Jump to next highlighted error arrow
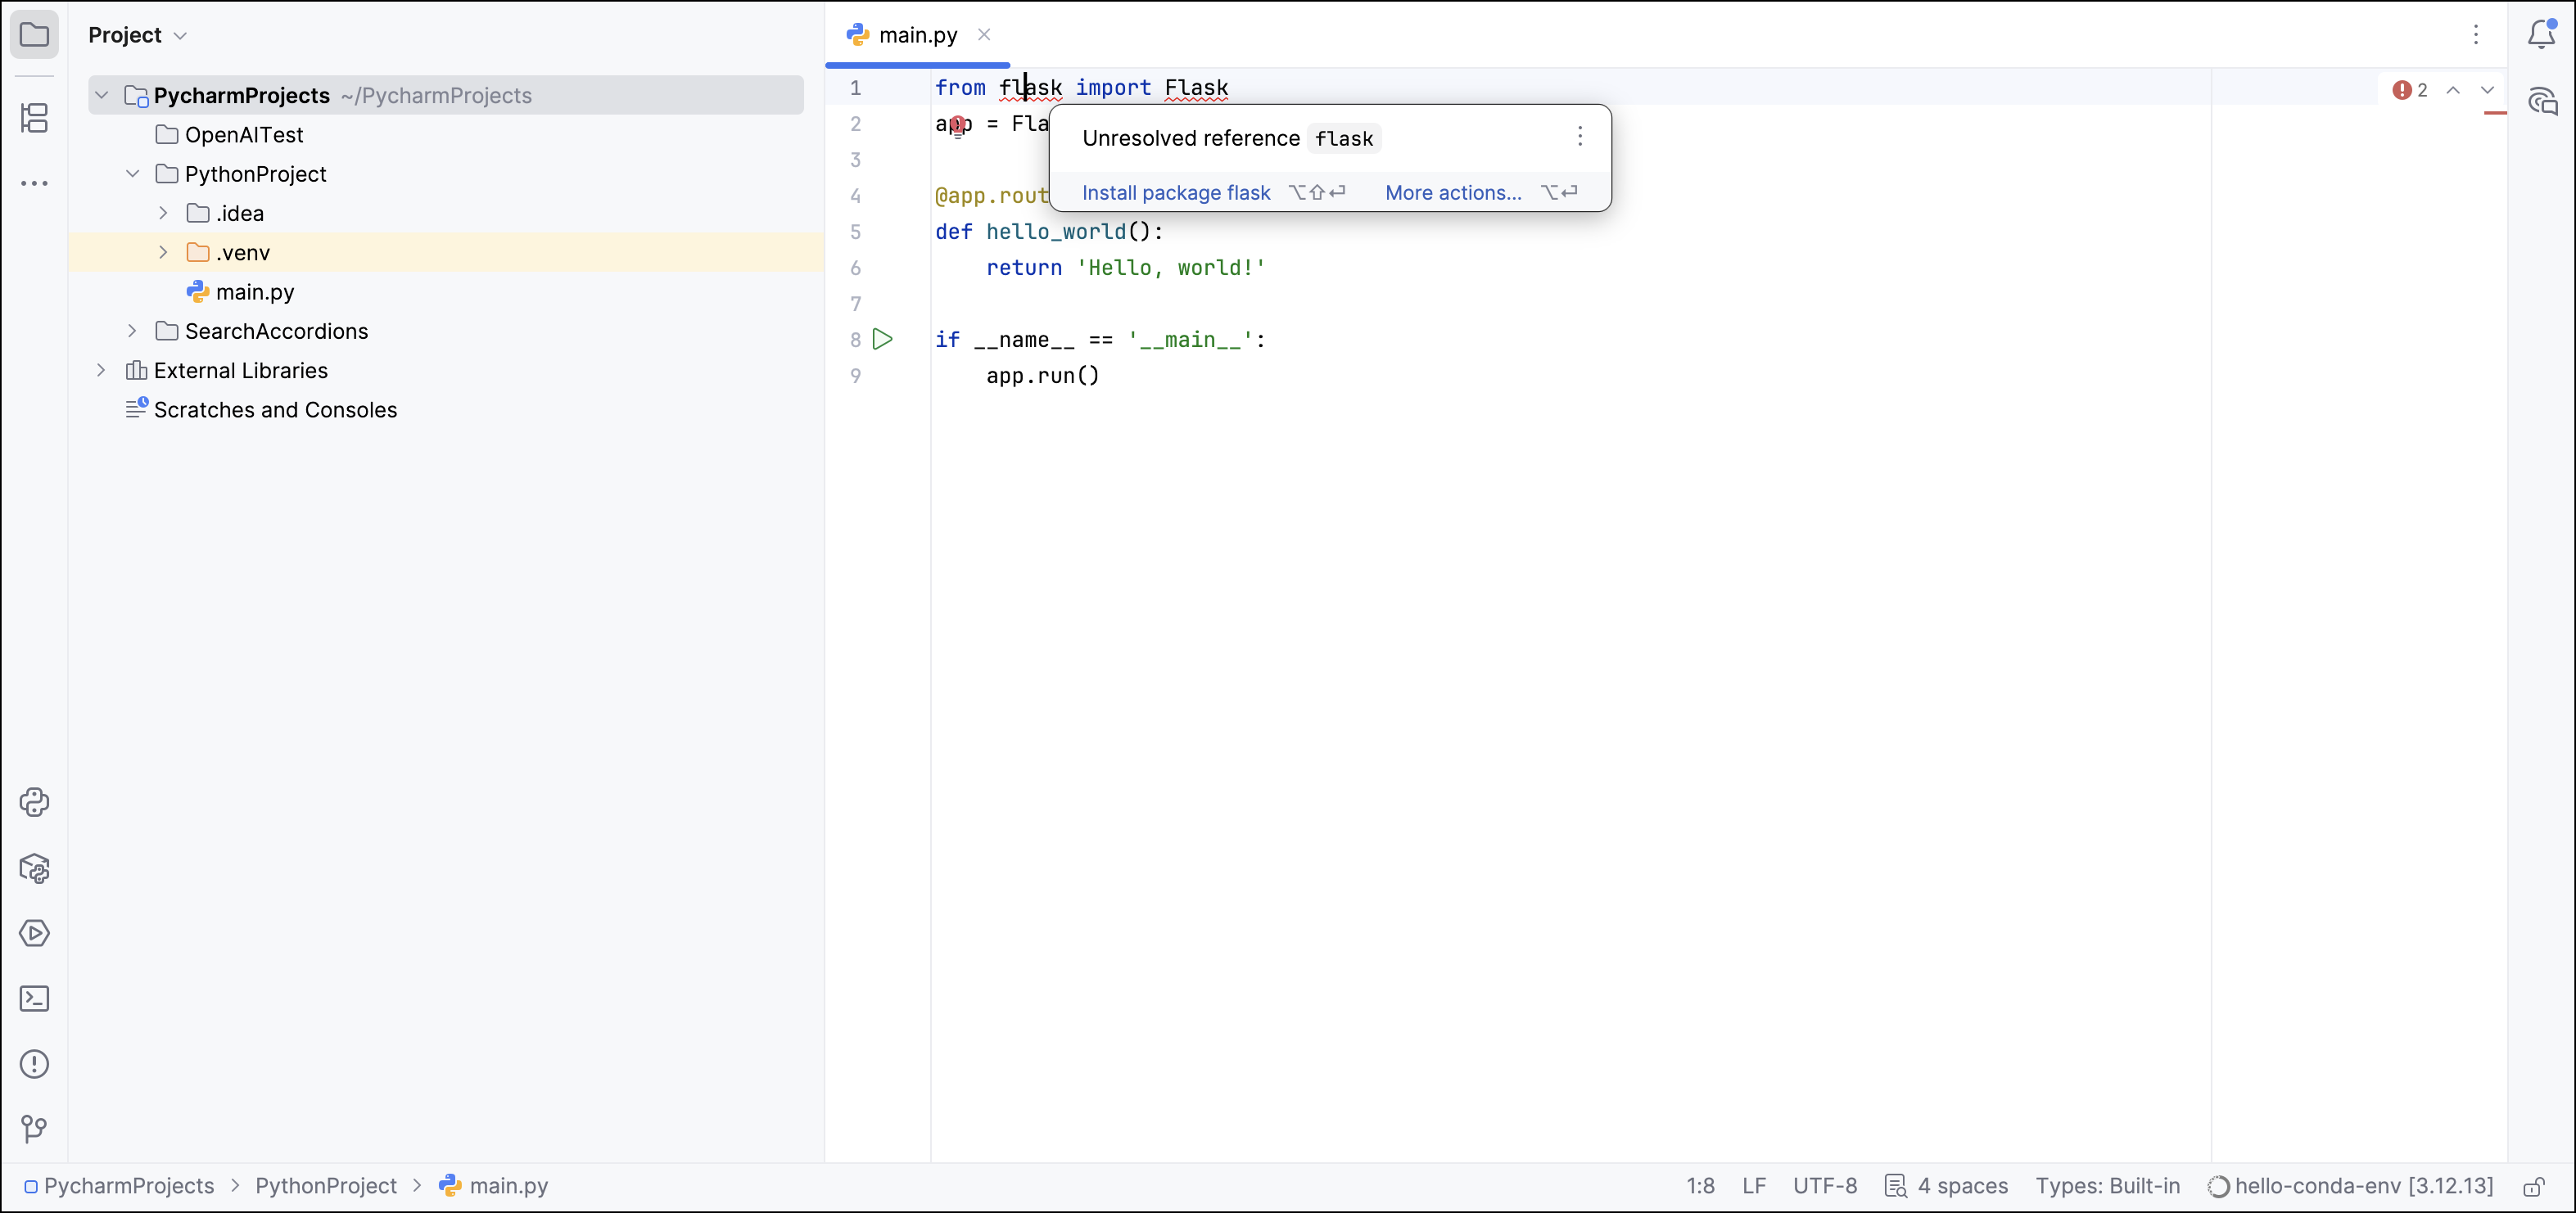 pyautogui.click(x=2487, y=90)
